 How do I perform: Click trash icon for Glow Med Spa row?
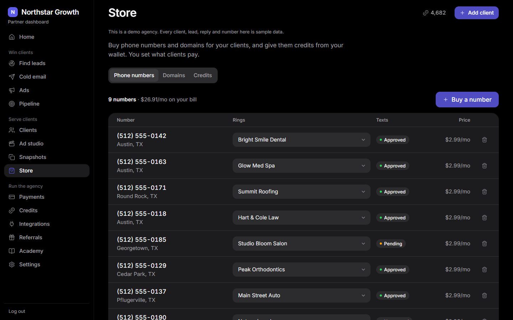click(484, 166)
